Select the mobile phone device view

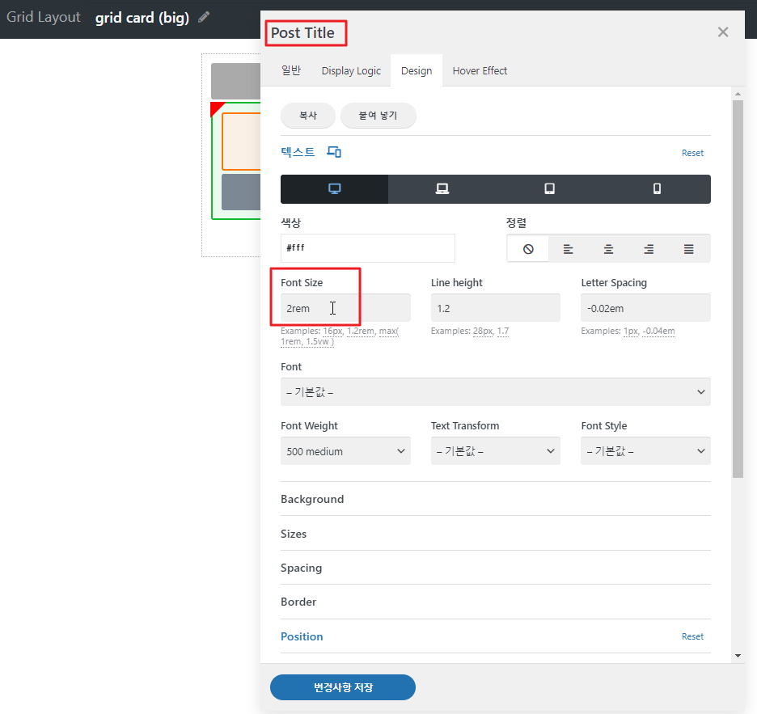[657, 188]
